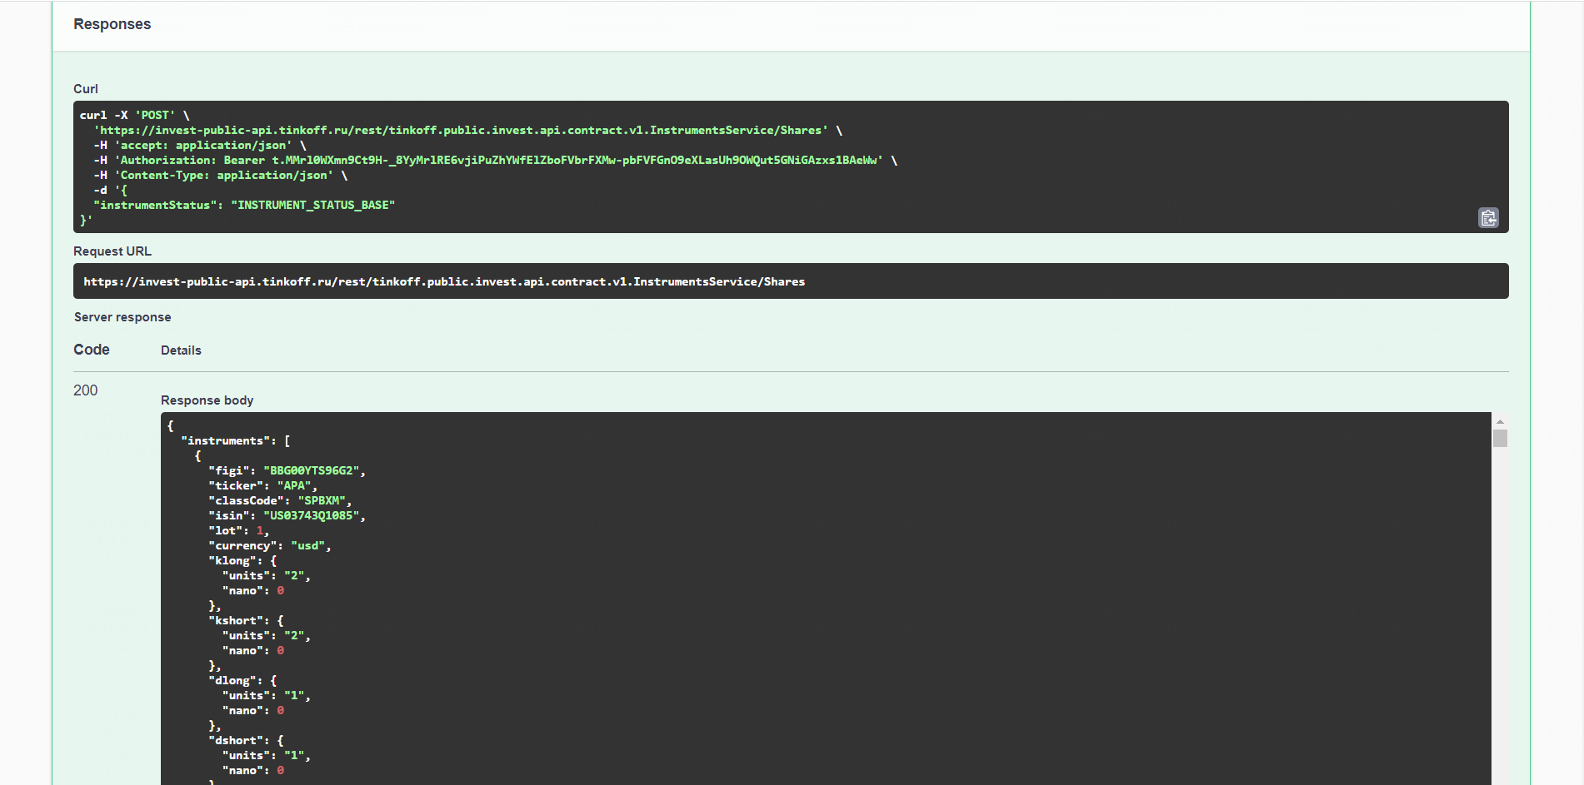Copy the curl command to clipboard
The height and width of the screenshot is (785, 1584).
[x=1487, y=217]
